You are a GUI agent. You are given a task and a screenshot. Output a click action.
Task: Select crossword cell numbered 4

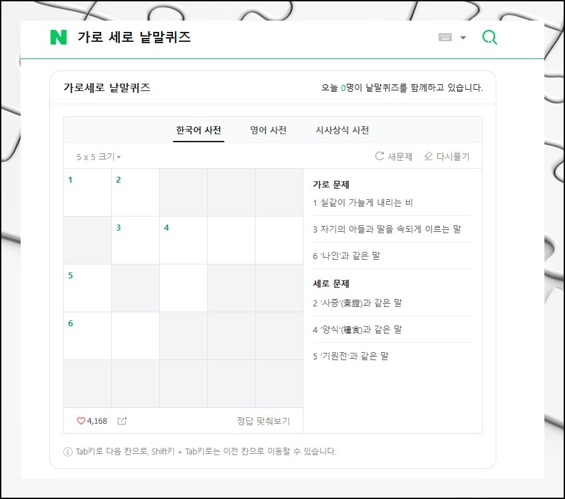184,241
